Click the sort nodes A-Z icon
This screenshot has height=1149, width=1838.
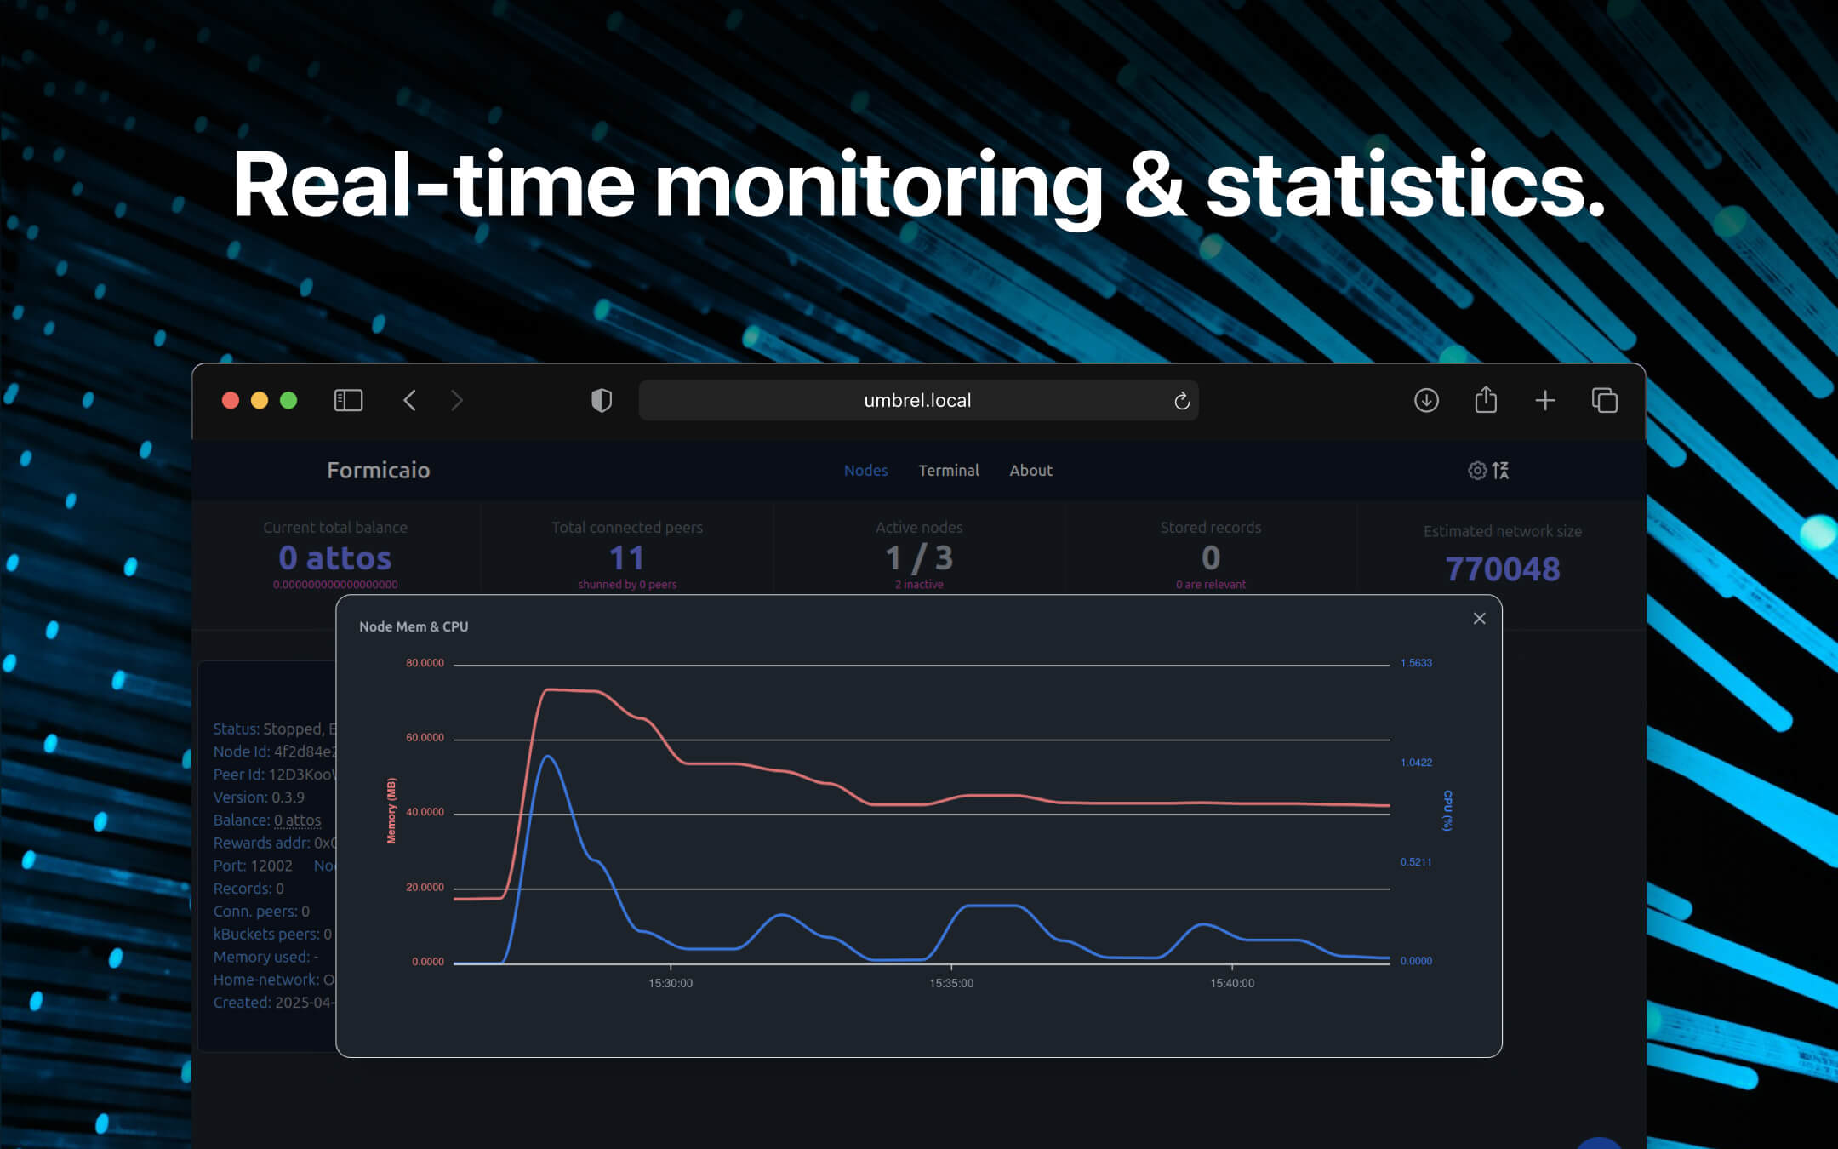pyautogui.click(x=1502, y=470)
